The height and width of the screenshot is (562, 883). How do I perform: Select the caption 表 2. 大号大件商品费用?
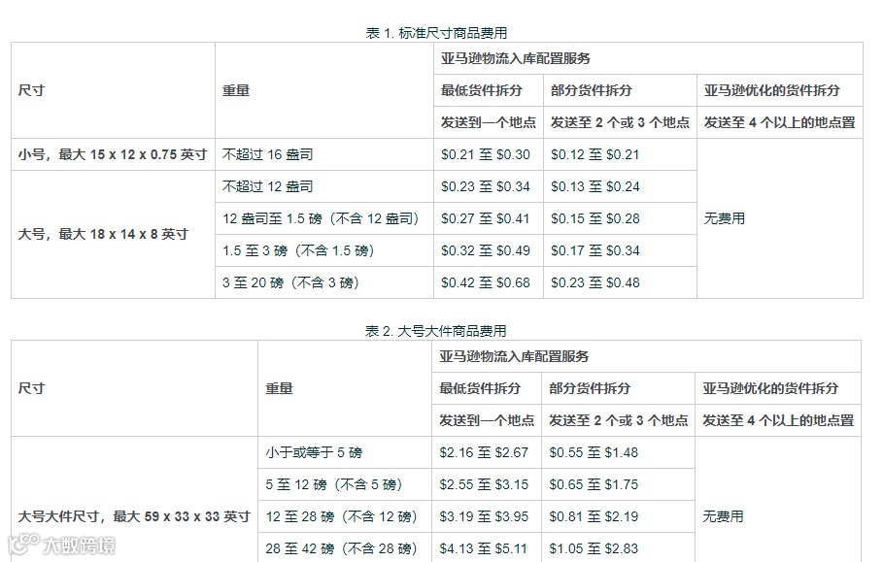[x=436, y=331]
